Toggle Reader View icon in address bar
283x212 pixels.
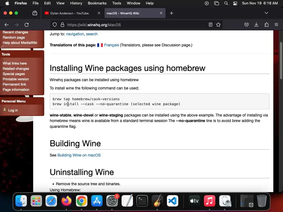pos(210,25)
